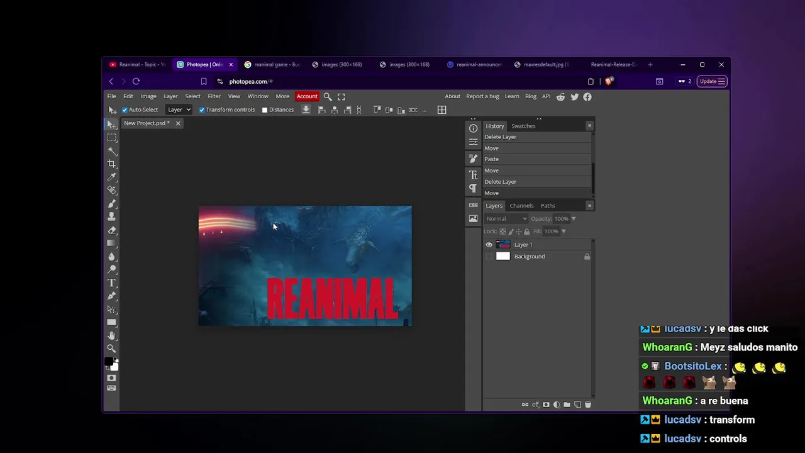
Task: Open the Brush settings panel icon
Action: [x=473, y=159]
